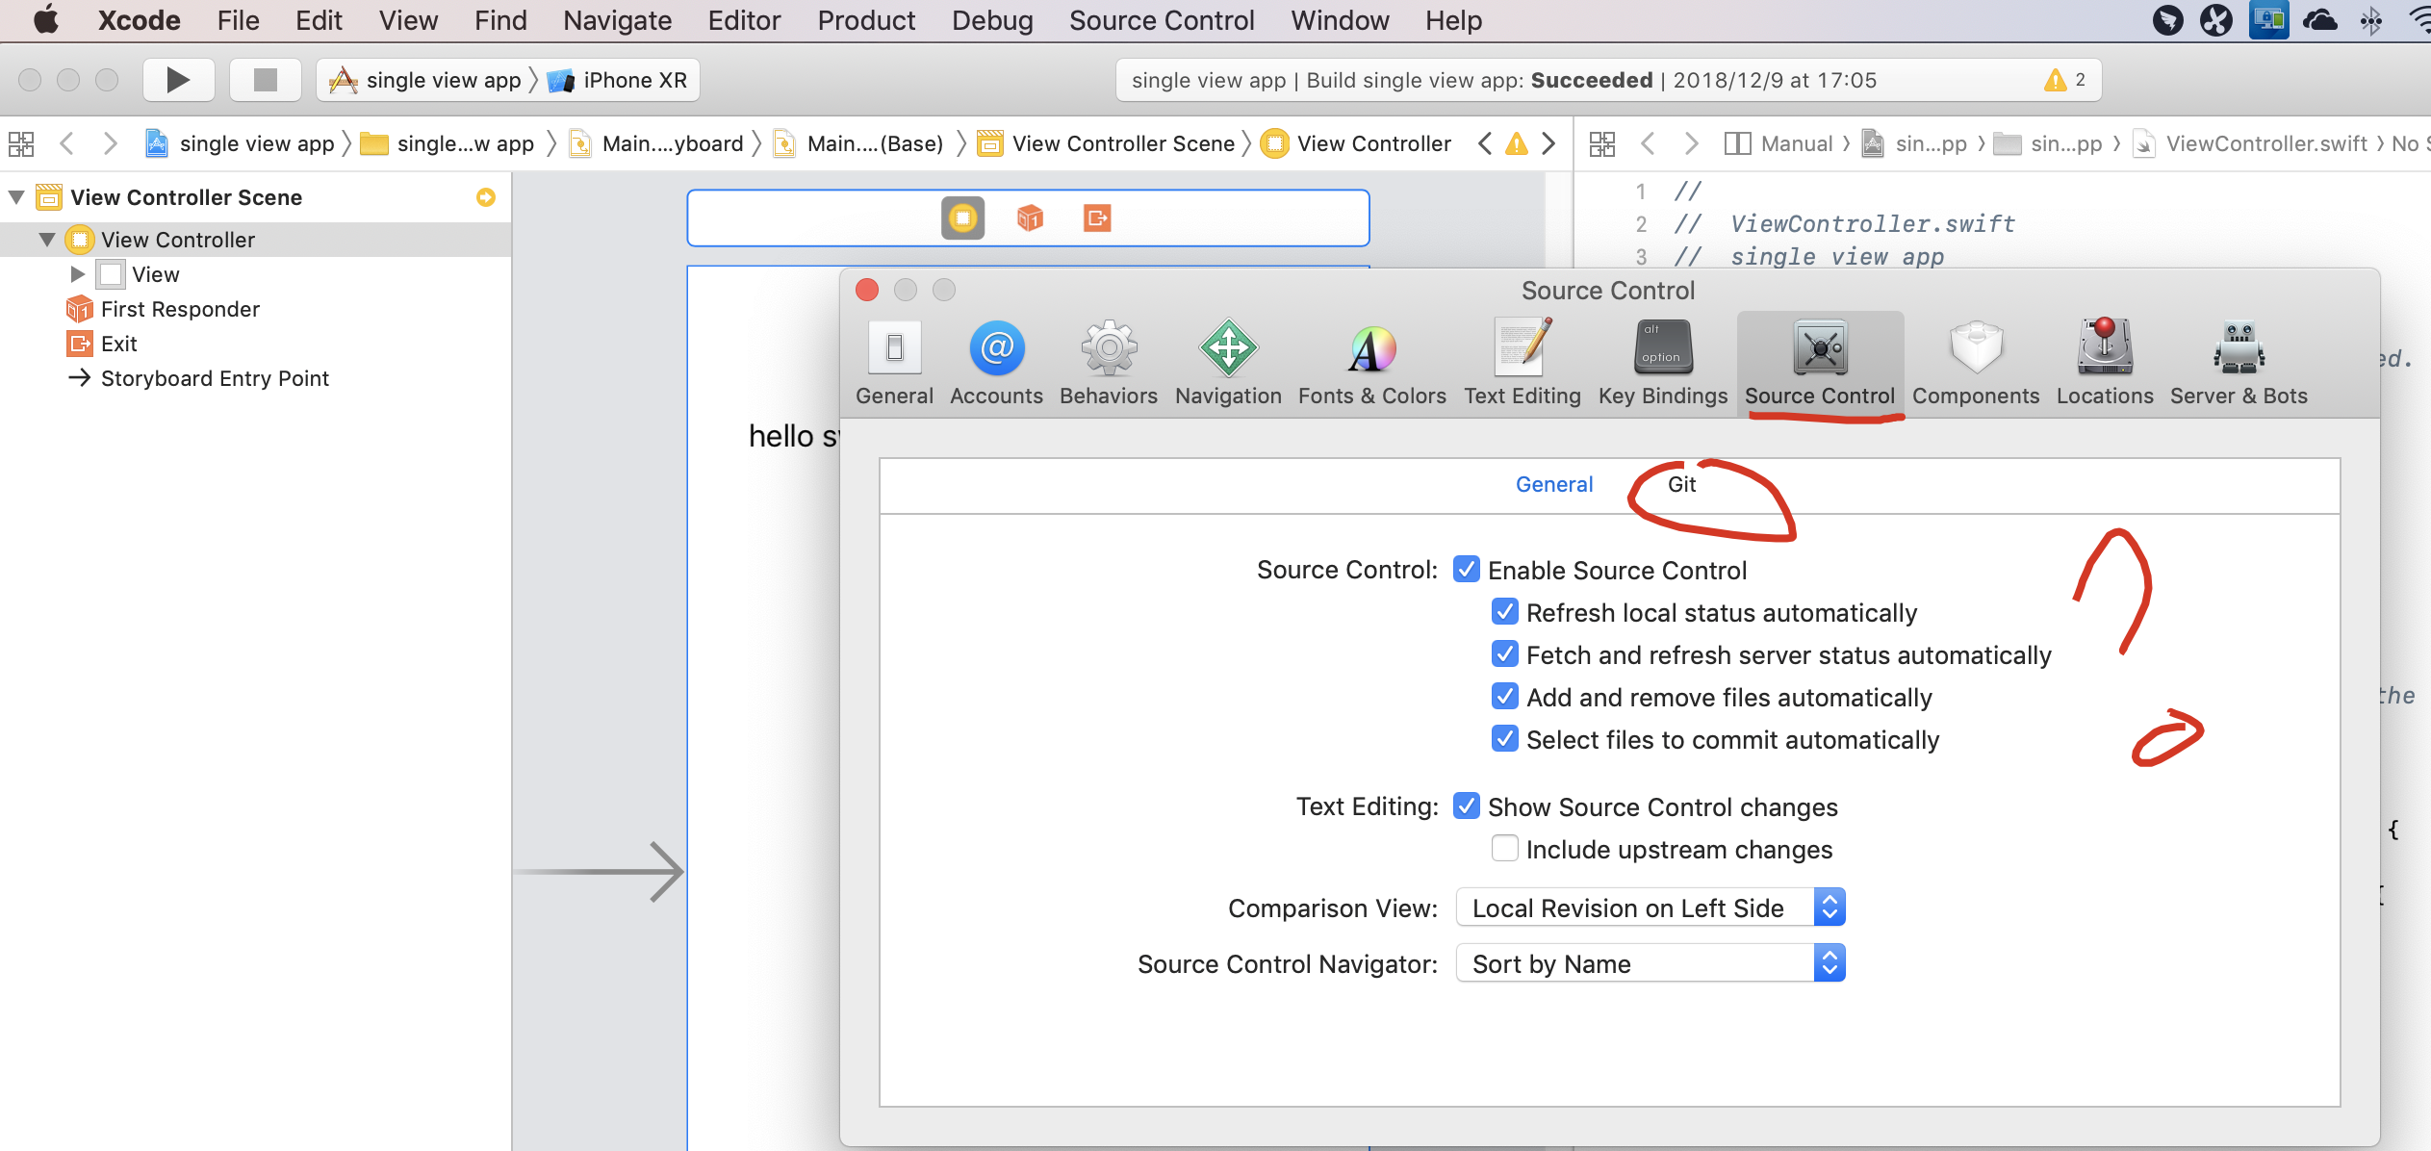This screenshot has width=2431, height=1151.
Task: Select Fonts & Colors preferences panel
Action: [x=1370, y=363]
